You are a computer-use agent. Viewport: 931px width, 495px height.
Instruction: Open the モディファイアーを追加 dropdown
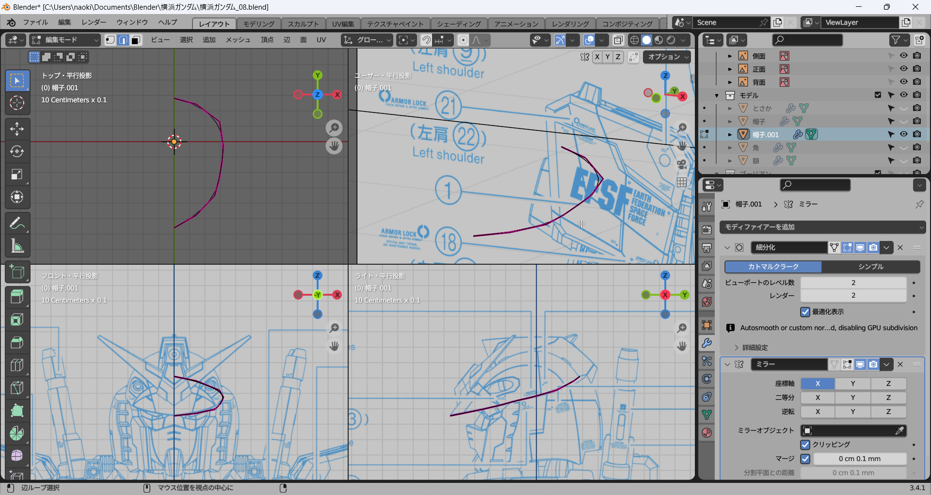tap(822, 227)
